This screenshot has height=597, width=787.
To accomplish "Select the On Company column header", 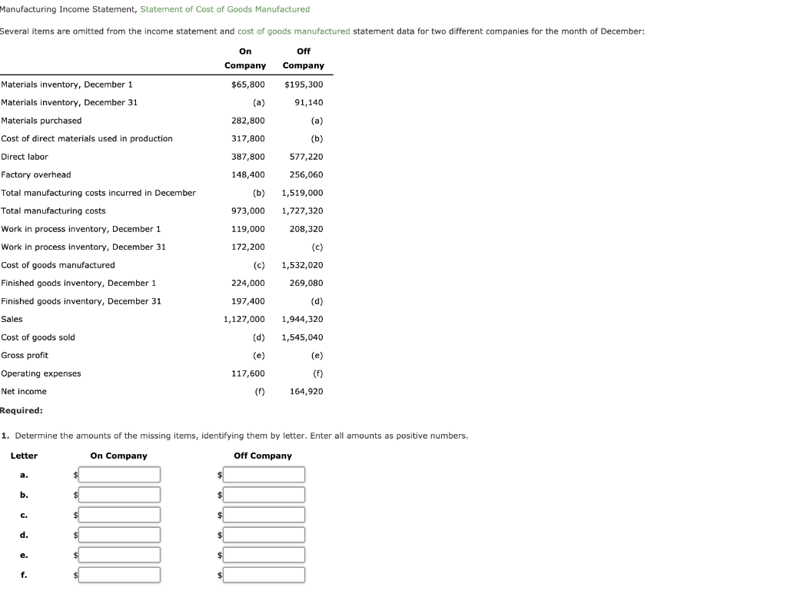I will [245, 58].
